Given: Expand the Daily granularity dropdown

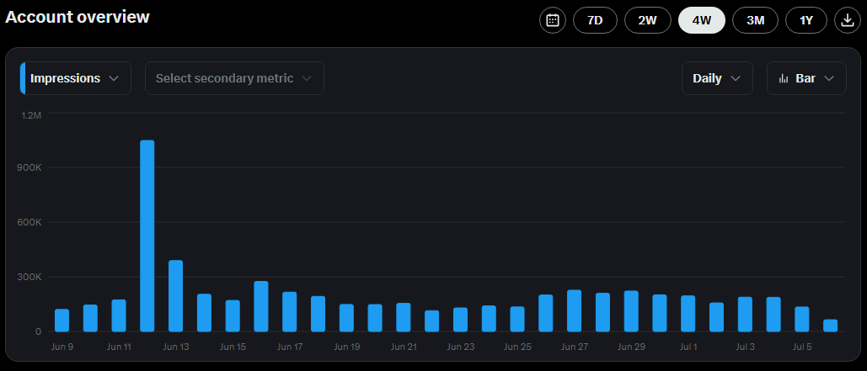Looking at the screenshot, I should coord(716,78).
